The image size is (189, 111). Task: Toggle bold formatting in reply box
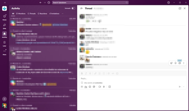[82, 74]
